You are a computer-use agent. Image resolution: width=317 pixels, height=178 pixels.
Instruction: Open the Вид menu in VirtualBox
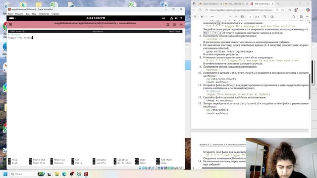click(28, 14)
